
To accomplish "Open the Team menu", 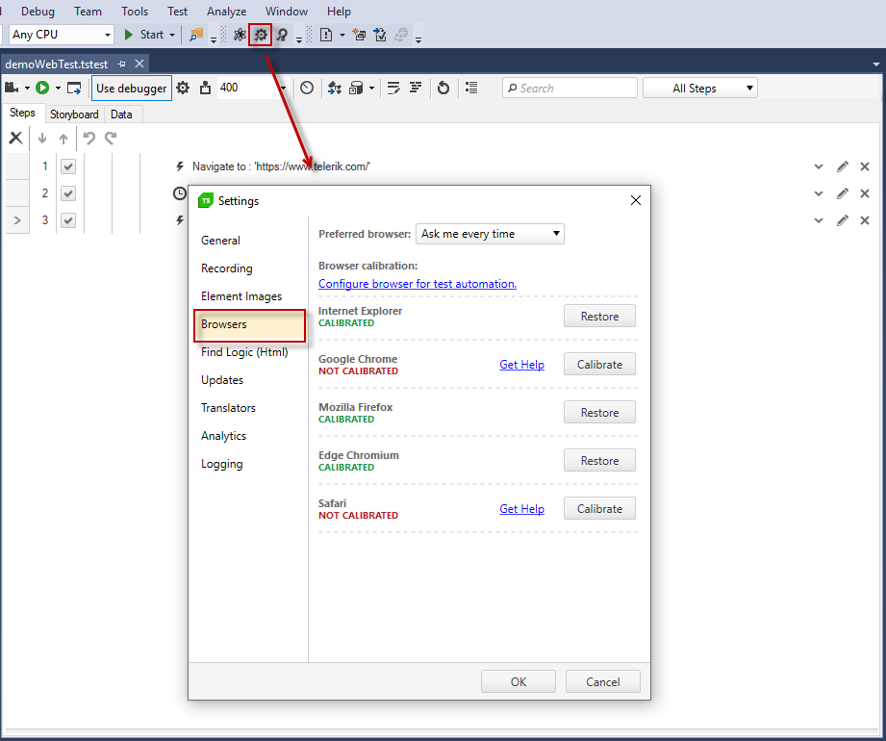I will pos(88,12).
